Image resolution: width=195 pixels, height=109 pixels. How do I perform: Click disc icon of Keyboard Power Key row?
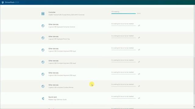[x=43, y=38]
